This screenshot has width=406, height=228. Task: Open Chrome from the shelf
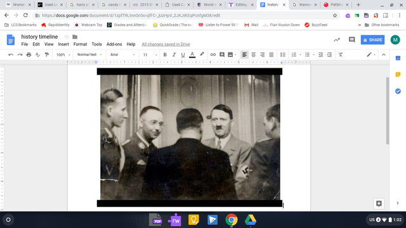pos(231,220)
